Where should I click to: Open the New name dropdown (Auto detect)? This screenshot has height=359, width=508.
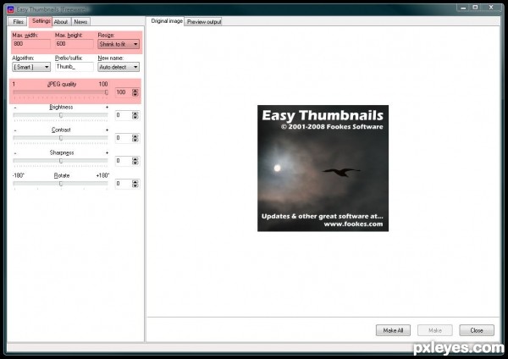coord(119,67)
